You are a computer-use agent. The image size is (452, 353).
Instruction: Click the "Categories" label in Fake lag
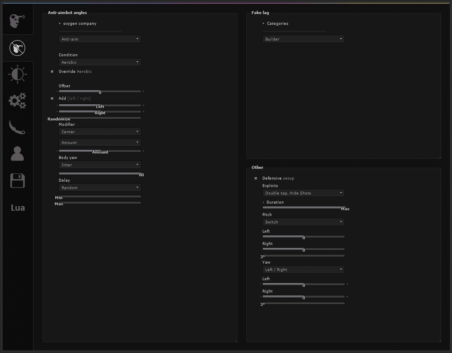point(278,23)
